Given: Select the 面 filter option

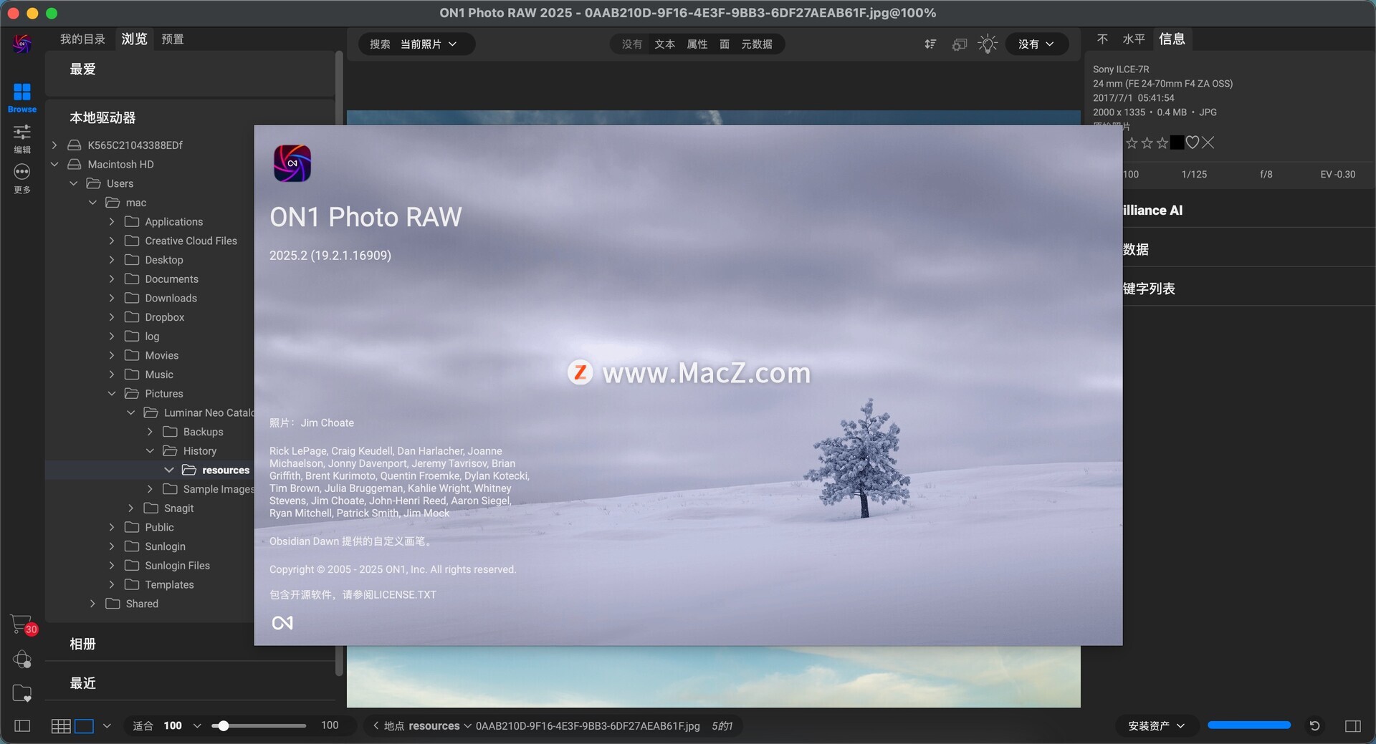Looking at the screenshot, I should (x=725, y=44).
